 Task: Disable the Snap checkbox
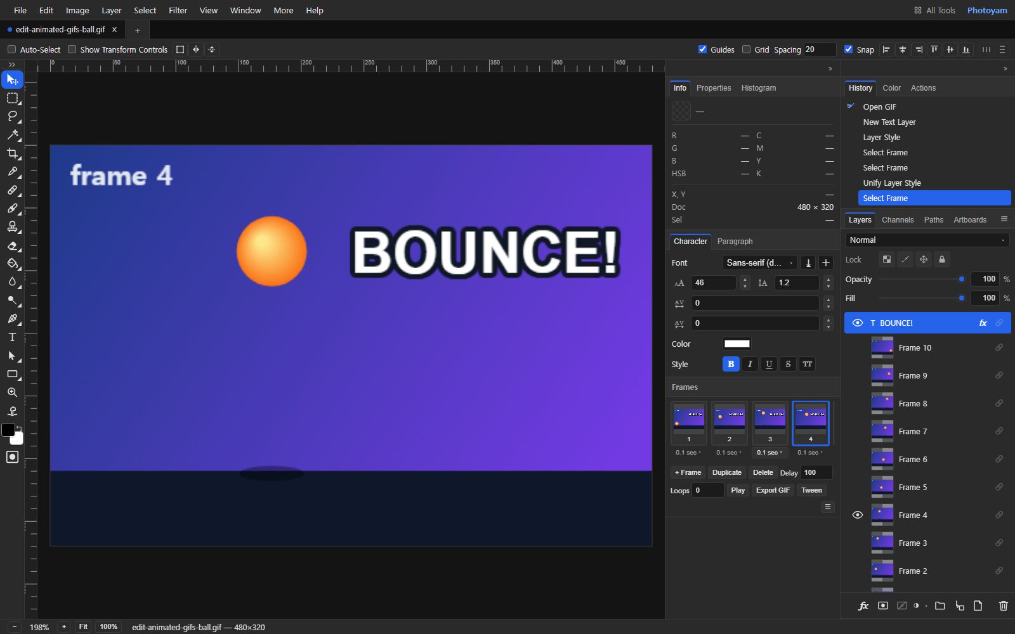(848, 49)
